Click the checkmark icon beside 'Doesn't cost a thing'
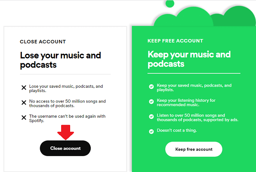 [x=151, y=131]
